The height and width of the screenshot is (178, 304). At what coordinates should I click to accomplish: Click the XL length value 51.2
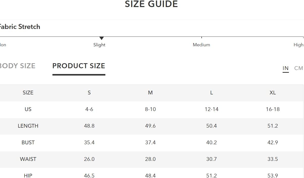(273, 126)
